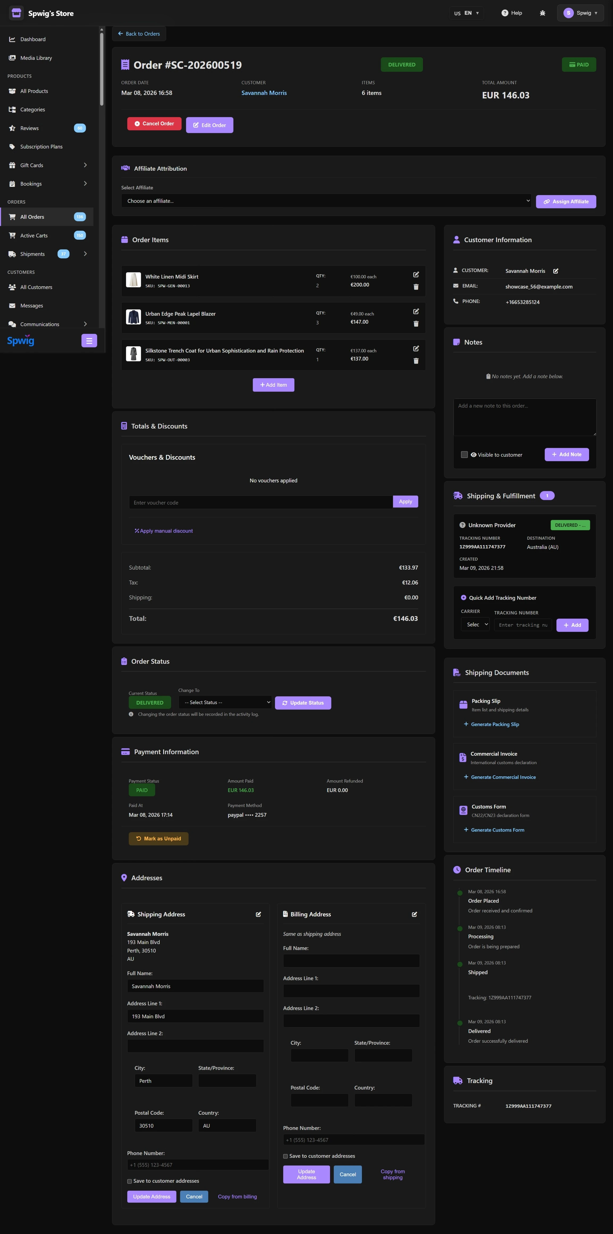Enable Visible to customer checkbox
Screen dimensions: 613x1234
click(x=464, y=454)
